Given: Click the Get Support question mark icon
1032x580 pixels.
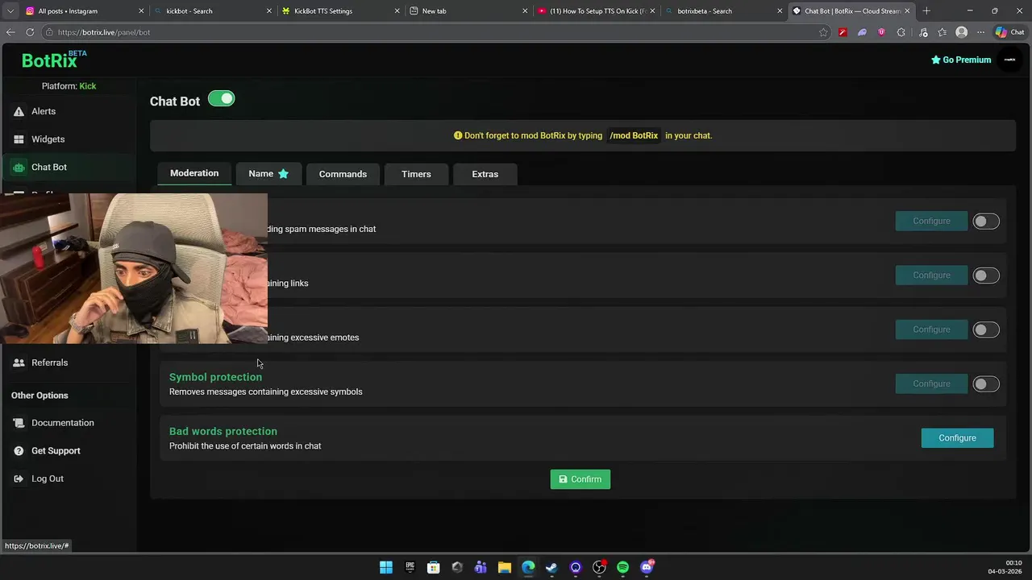Looking at the screenshot, I should tap(19, 451).
